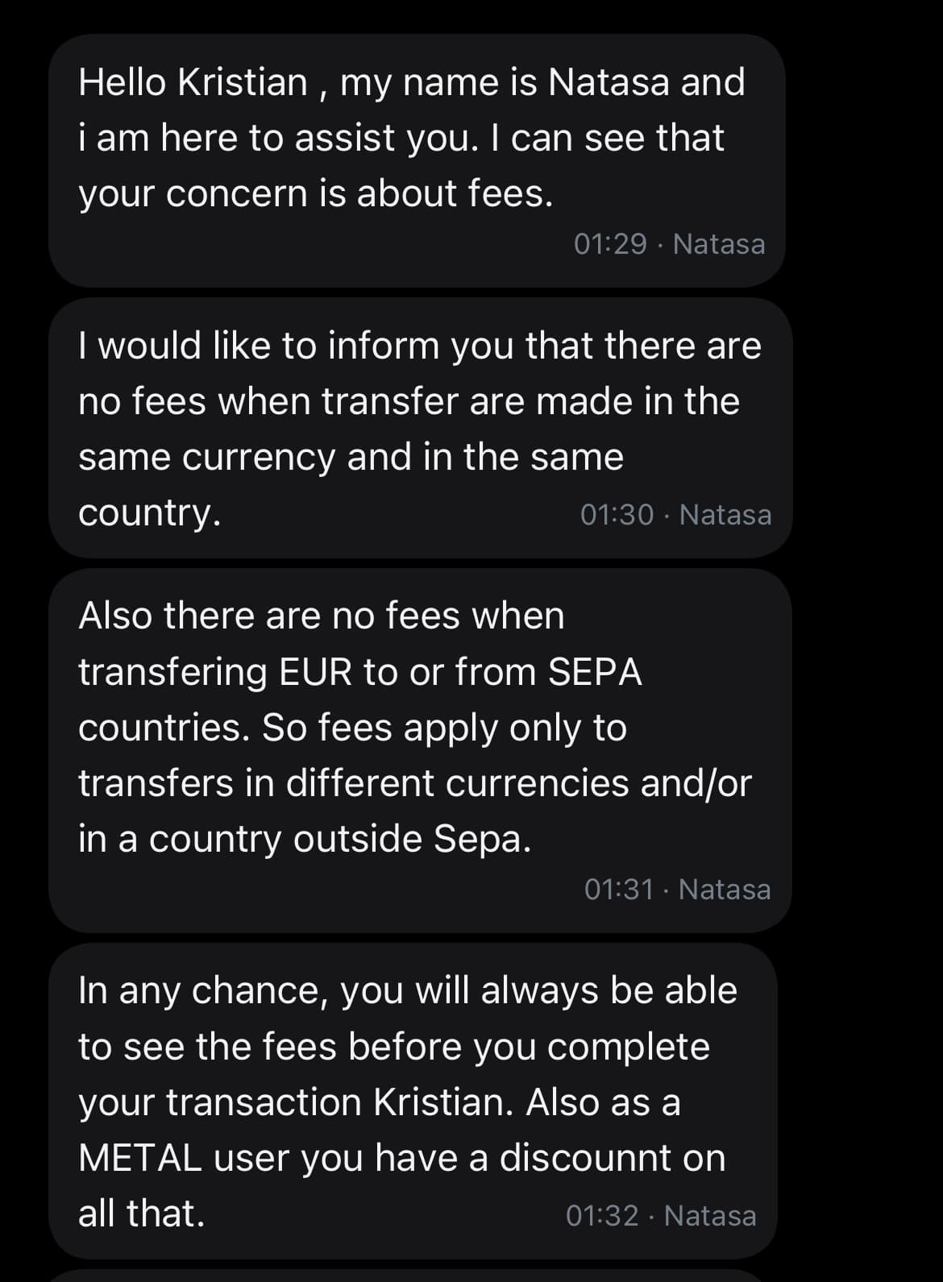
Task: Click the word "fees." in the first message
Action: click(511, 193)
